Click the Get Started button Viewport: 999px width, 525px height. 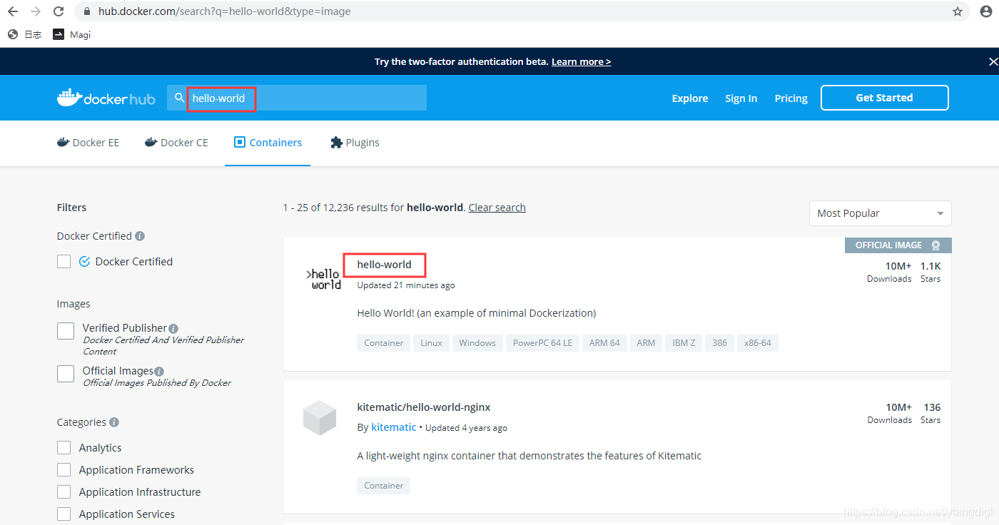point(885,98)
